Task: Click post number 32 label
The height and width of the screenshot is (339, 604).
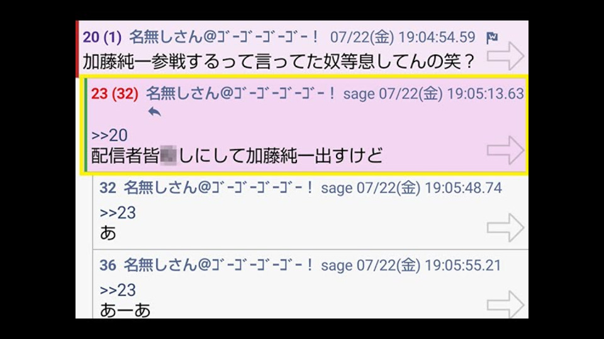Action: [x=108, y=188]
